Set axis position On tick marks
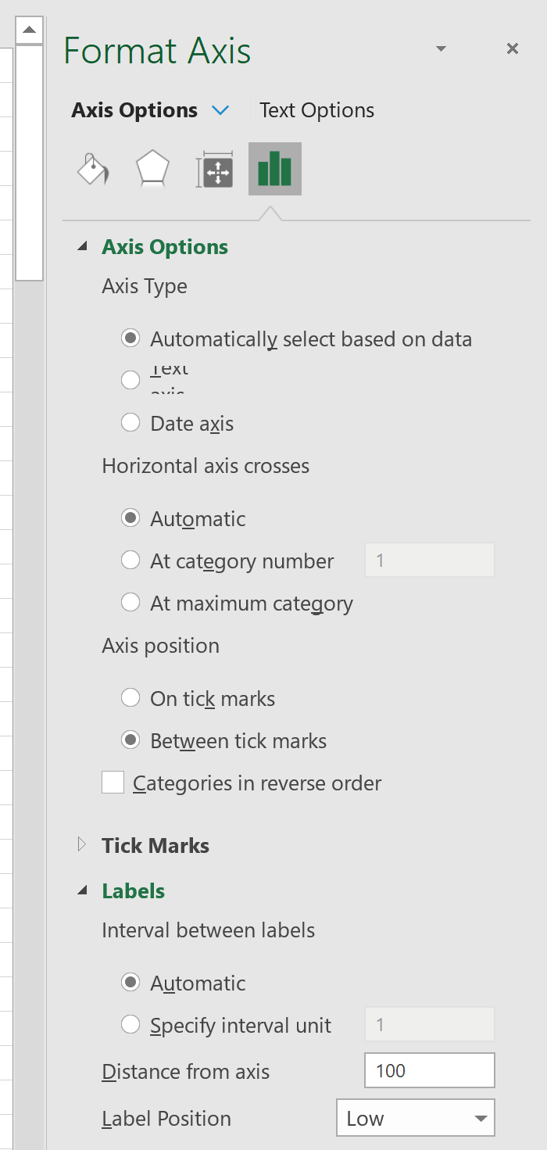 [130, 697]
